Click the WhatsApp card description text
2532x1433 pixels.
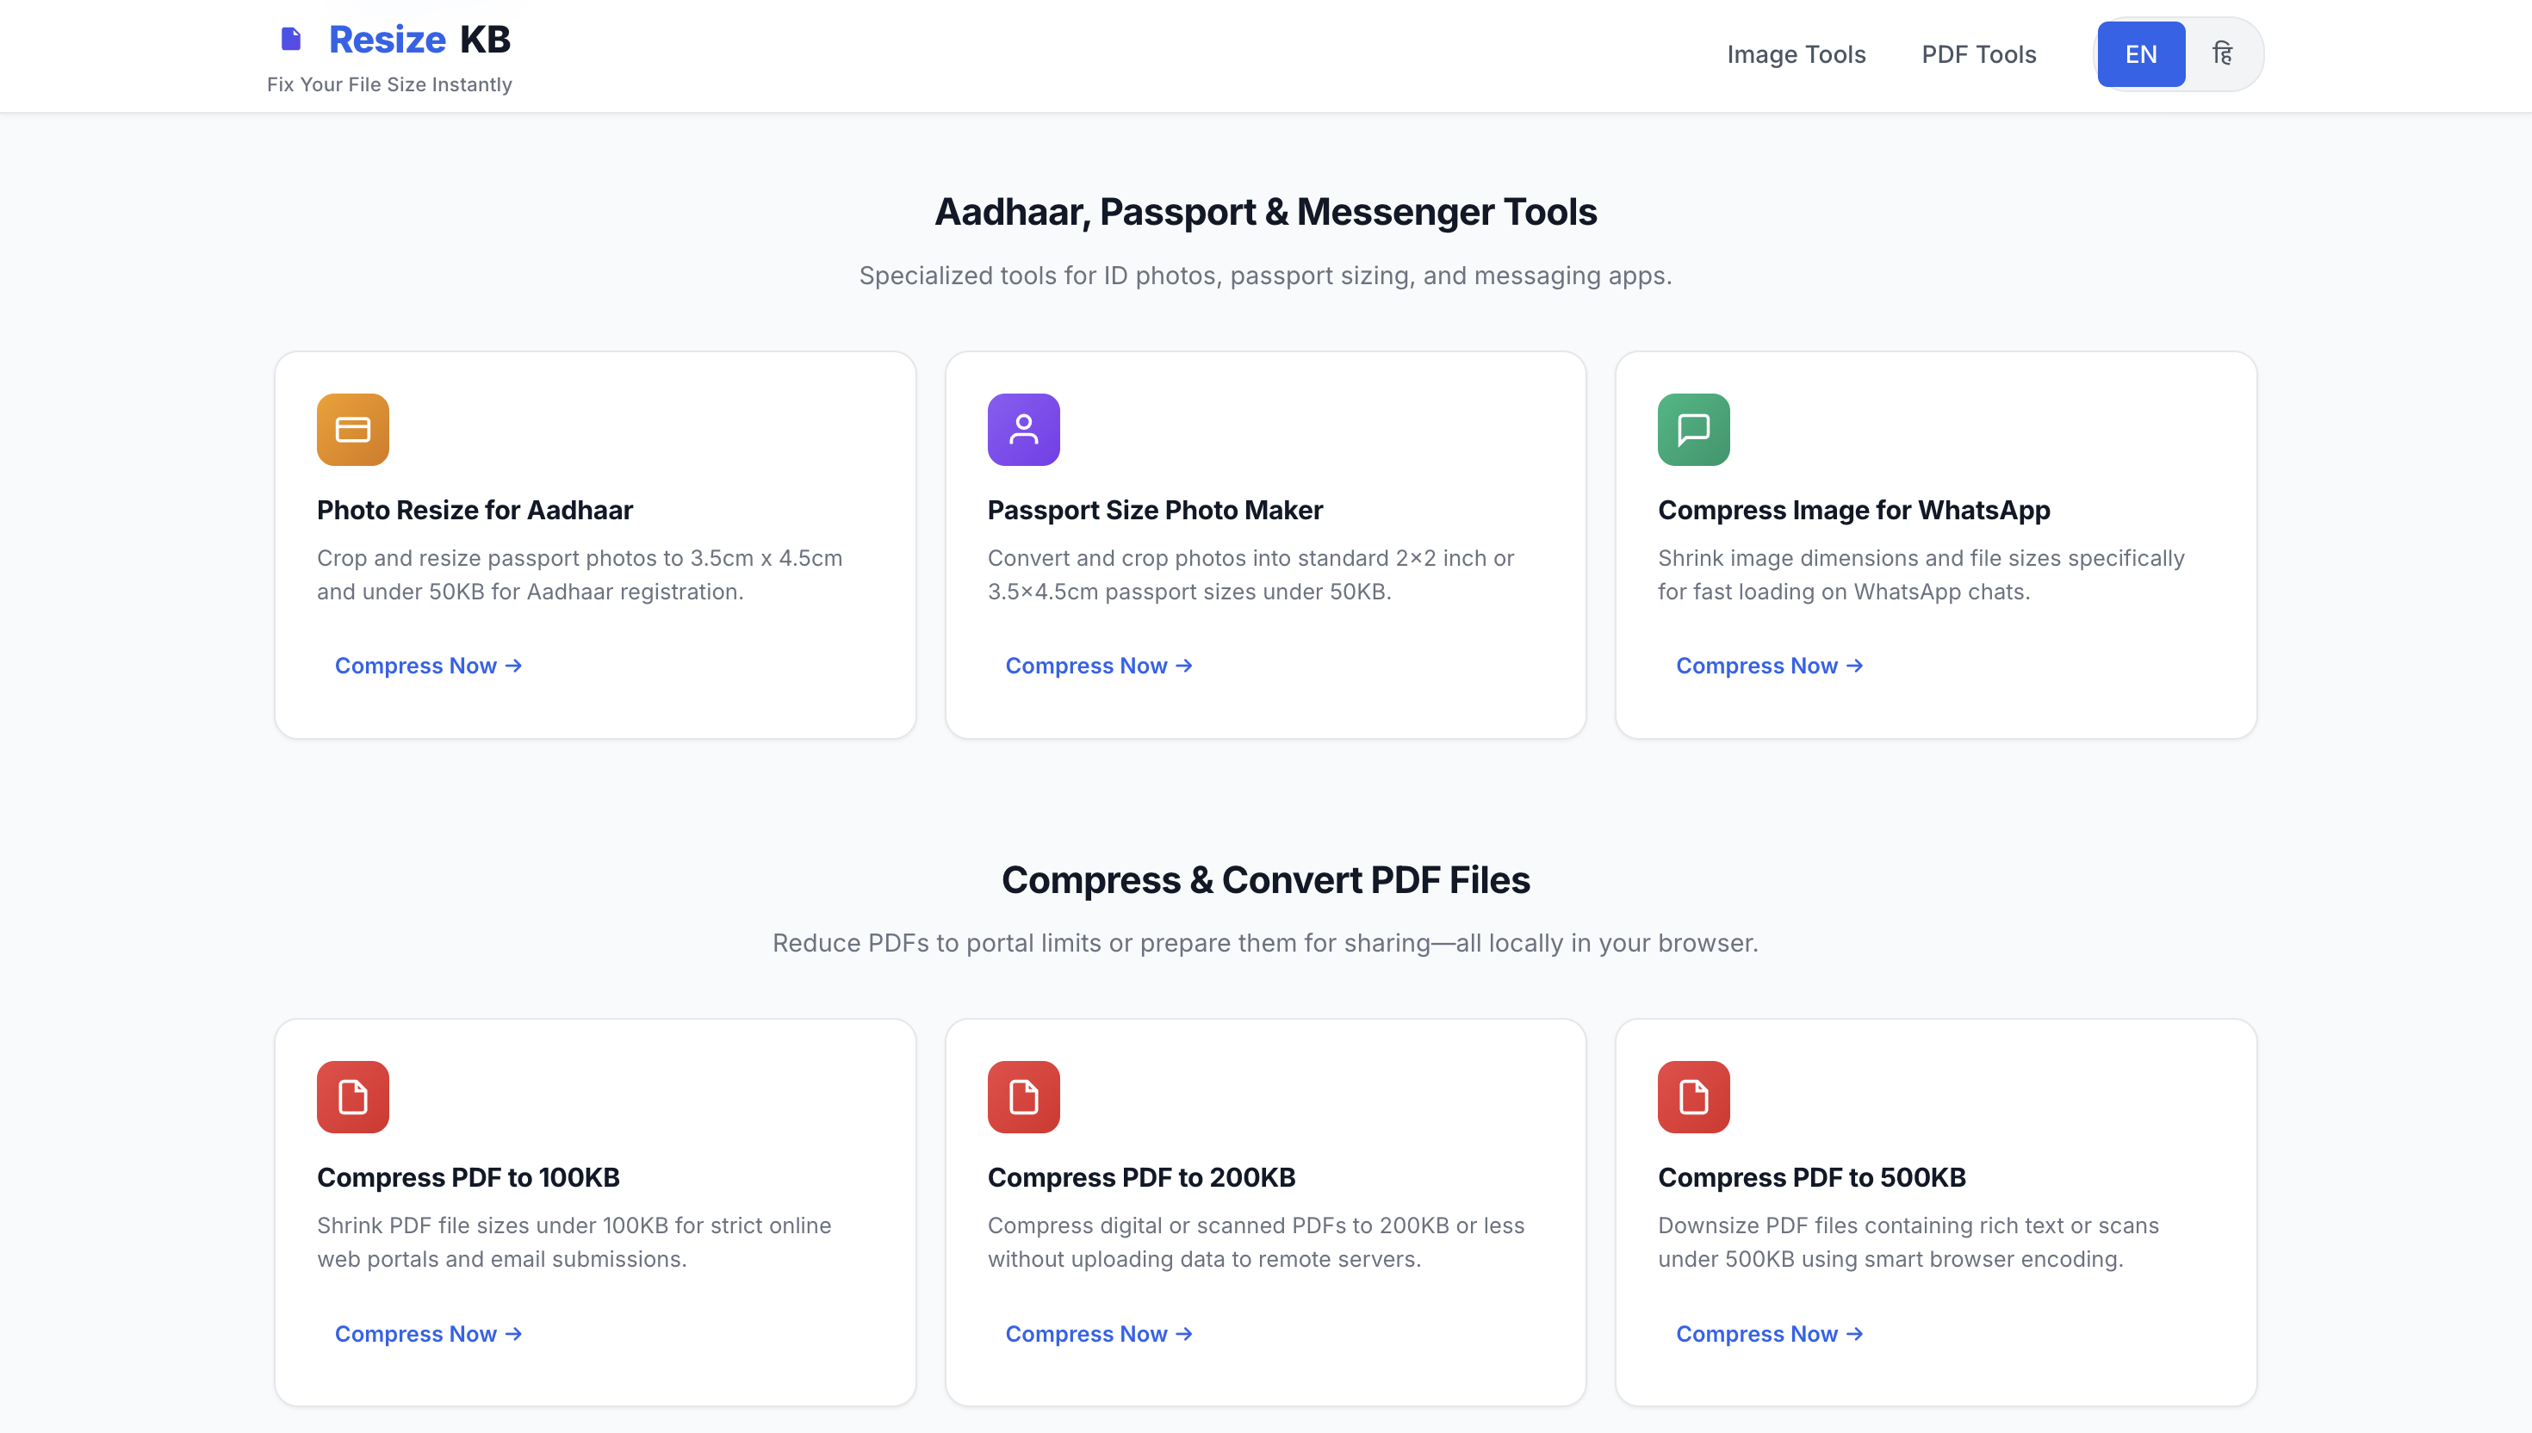tap(1921, 574)
